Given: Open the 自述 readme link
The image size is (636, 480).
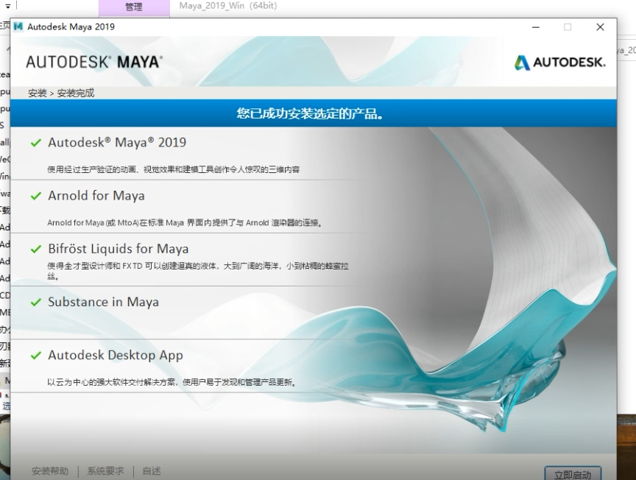Looking at the screenshot, I should point(152,471).
